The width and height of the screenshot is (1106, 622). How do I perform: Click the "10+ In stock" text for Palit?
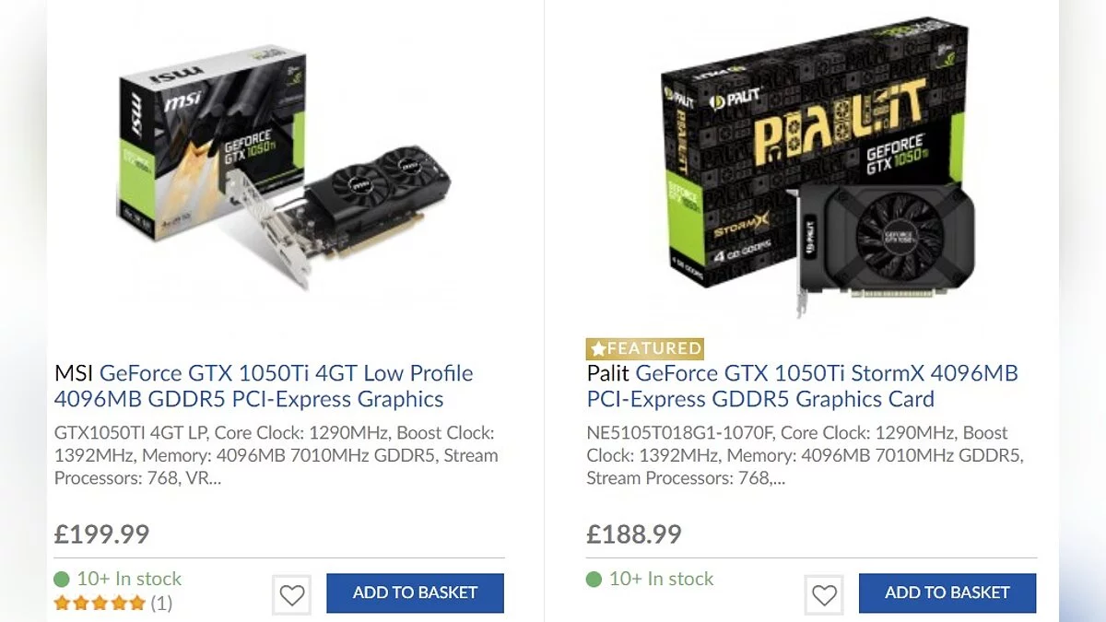pyautogui.click(x=661, y=580)
